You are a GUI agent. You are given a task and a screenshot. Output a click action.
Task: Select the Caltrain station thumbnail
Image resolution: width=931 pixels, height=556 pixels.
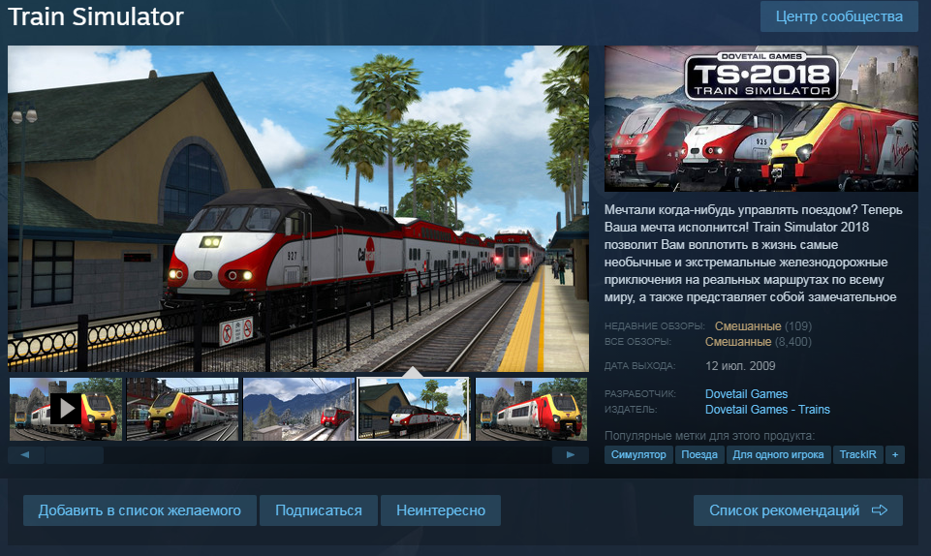tap(414, 409)
